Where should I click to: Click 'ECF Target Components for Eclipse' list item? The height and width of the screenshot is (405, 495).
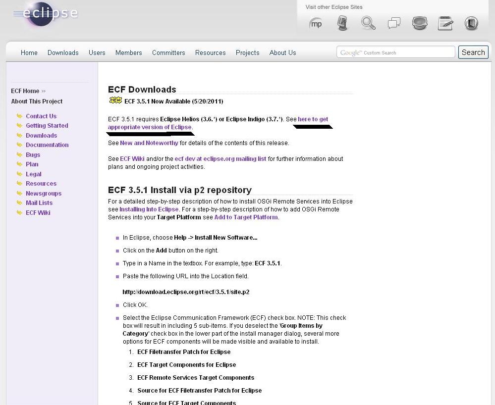click(x=187, y=364)
